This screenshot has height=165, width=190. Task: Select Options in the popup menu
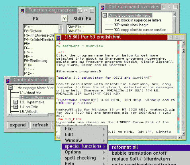click(x=84, y=152)
